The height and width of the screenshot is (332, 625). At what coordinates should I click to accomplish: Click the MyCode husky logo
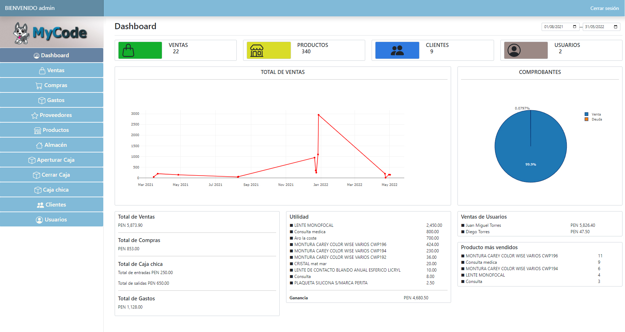coord(50,33)
